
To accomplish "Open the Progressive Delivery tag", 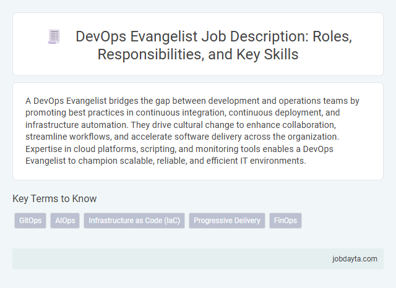I will pos(227,221).
